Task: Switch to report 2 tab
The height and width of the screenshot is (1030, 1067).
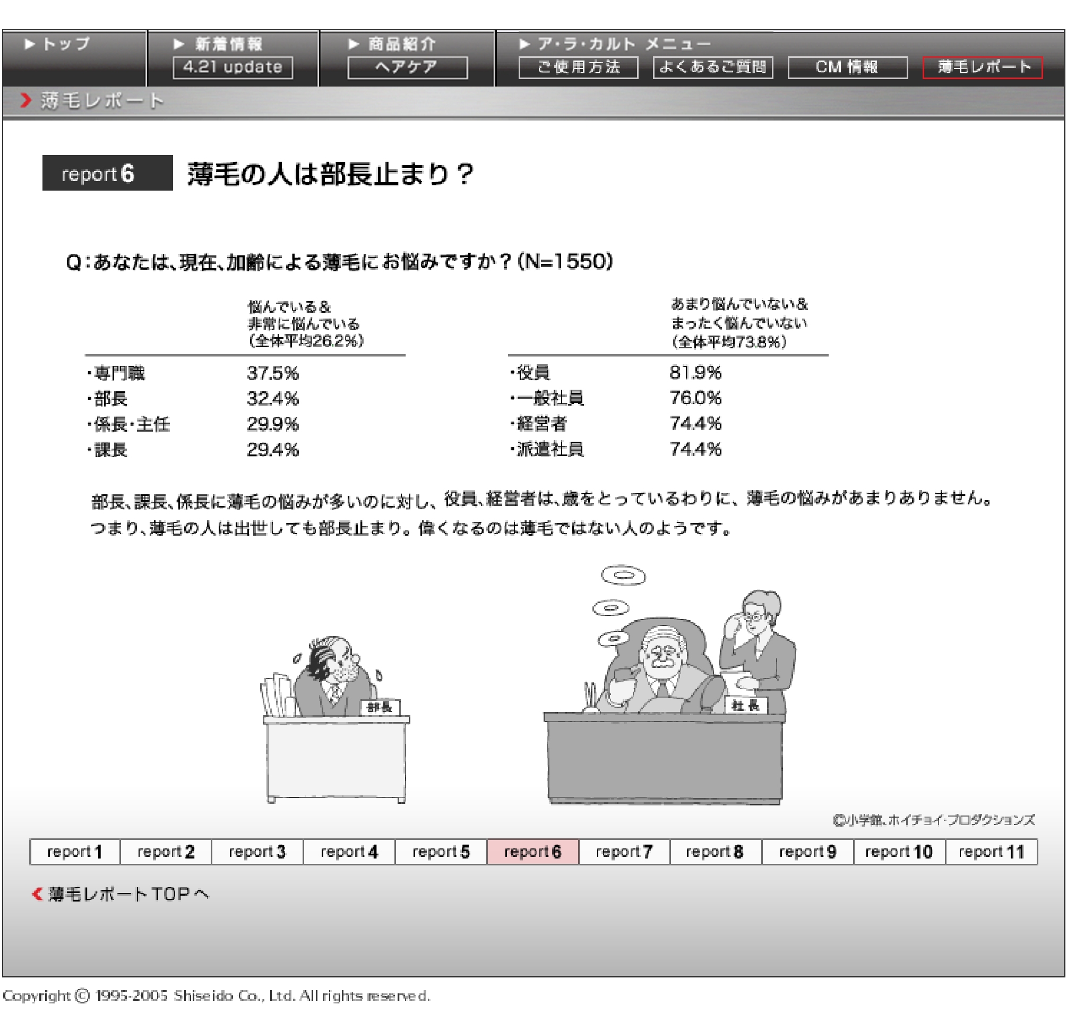Action: pyautogui.click(x=166, y=852)
